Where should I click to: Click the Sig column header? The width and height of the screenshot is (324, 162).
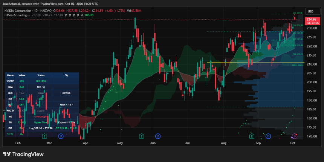tap(66, 75)
